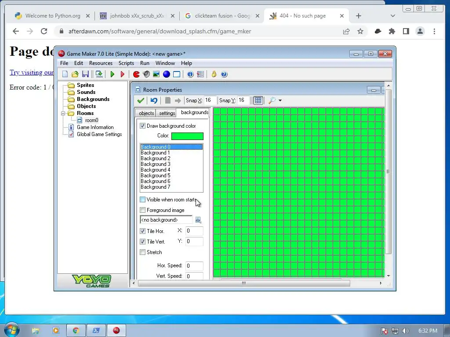The image size is (450, 337).
Task: Open the File menu
Action: pos(64,63)
